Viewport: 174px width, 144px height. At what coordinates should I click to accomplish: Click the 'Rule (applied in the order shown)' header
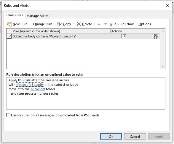(61, 31)
